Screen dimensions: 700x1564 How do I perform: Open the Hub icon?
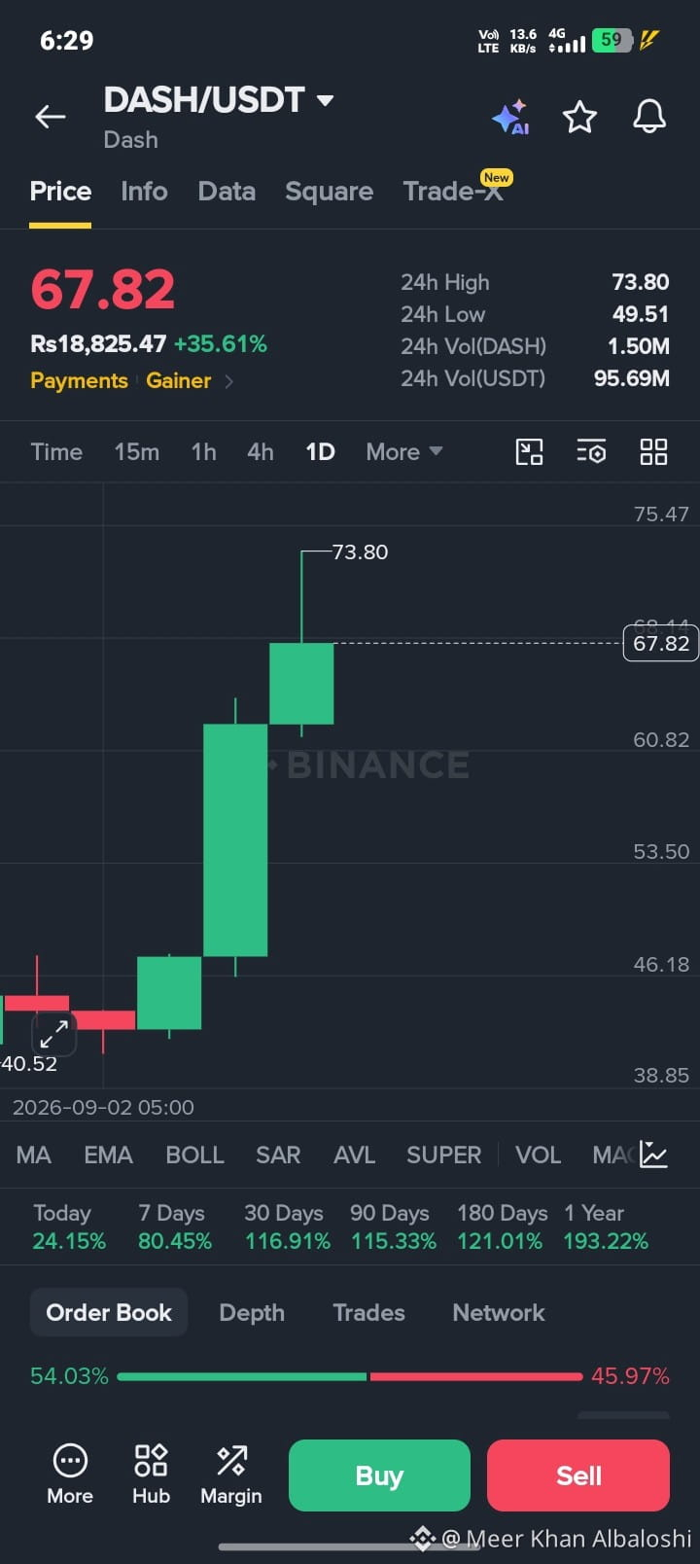pyautogui.click(x=151, y=1475)
